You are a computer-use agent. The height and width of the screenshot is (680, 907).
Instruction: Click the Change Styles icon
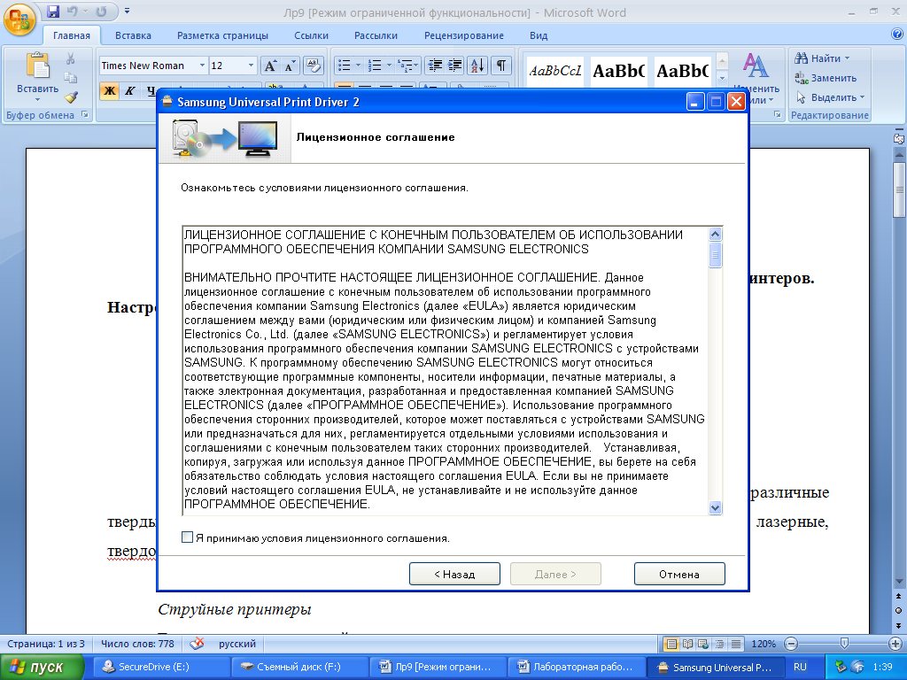[x=756, y=66]
